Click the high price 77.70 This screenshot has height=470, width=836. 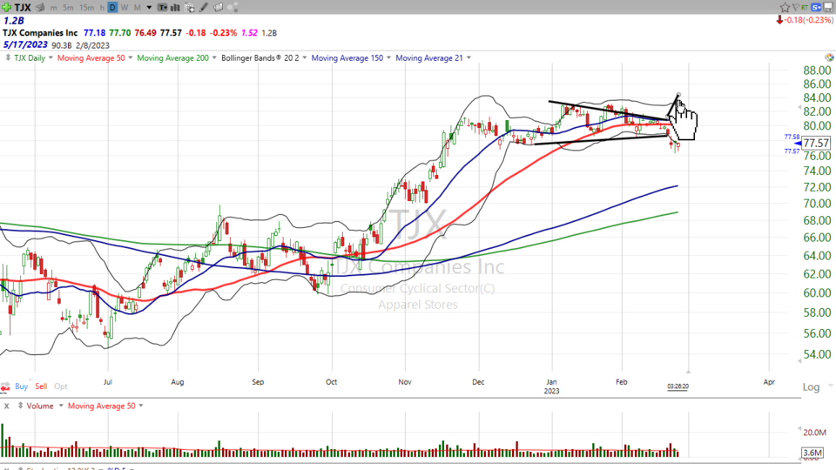point(120,33)
